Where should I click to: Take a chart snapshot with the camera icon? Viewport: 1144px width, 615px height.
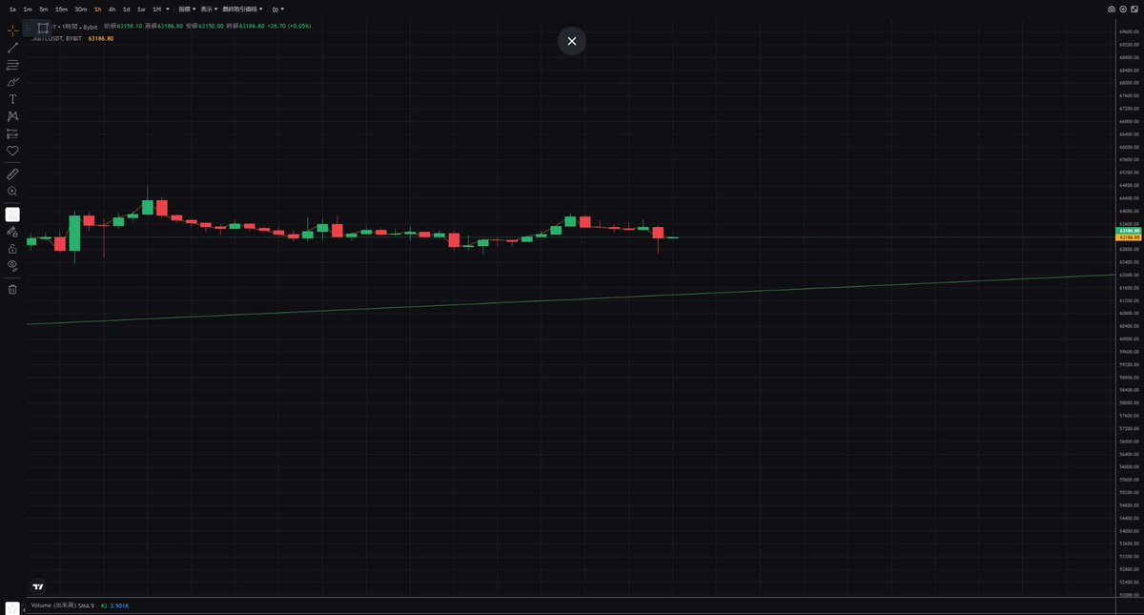pyautogui.click(x=1112, y=9)
